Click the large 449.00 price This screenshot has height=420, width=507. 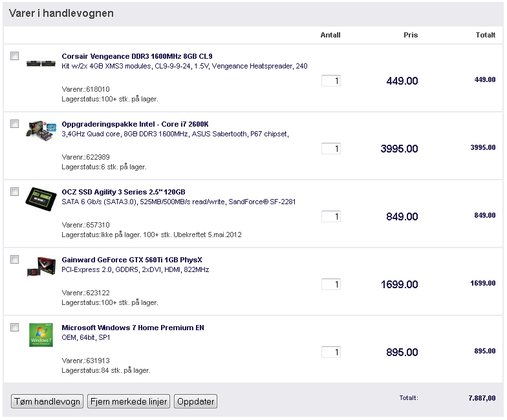402,81
